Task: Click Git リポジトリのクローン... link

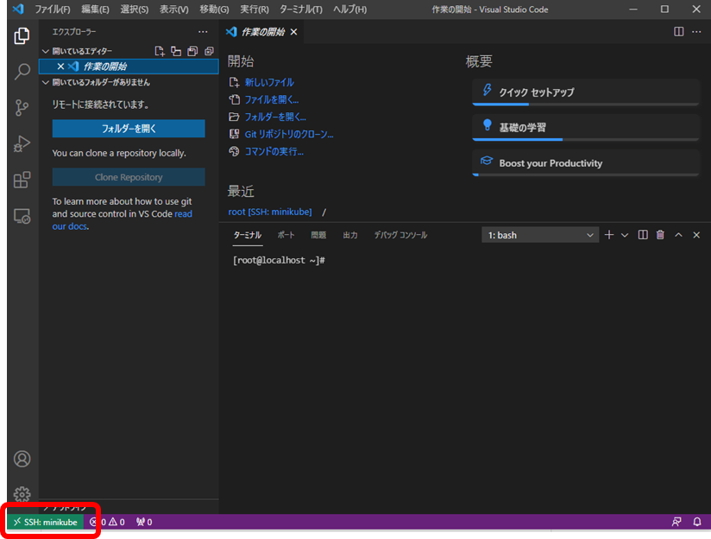Action: [289, 134]
